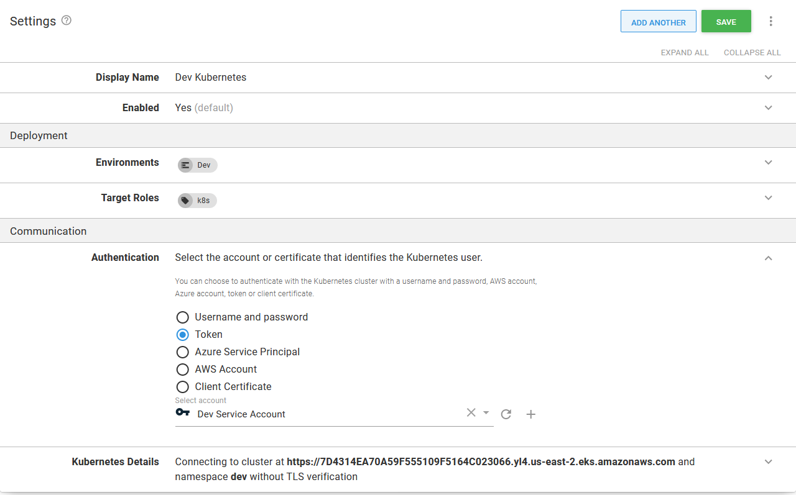The height and width of the screenshot is (495, 796).
Task: Click COLLAPSE ALL
Action: (x=752, y=52)
